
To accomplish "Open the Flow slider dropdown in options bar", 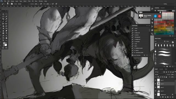I will pyautogui.click(x=50, y=4).
